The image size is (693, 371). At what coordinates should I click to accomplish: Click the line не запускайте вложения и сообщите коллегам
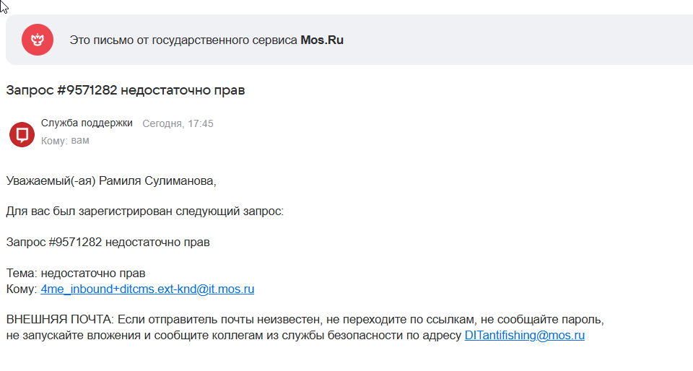(233, 335)
